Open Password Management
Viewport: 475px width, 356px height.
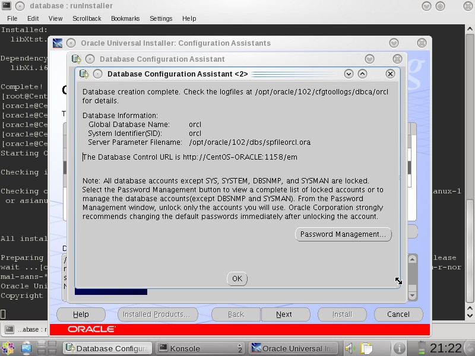[x=343, y=234]
